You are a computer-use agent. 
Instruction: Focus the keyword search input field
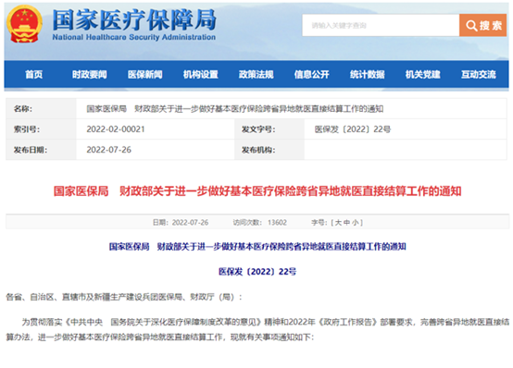381,25
